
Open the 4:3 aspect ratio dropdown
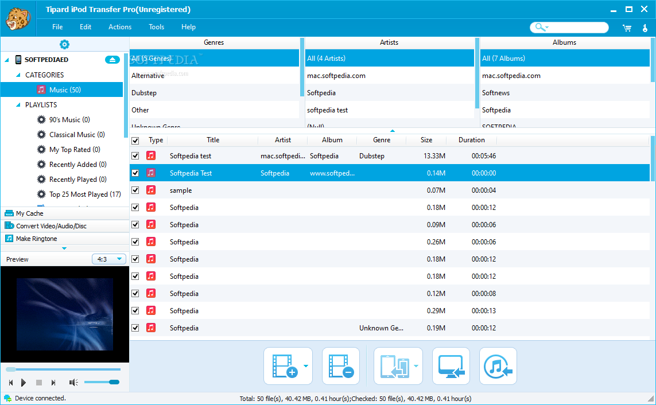[109, 259]
